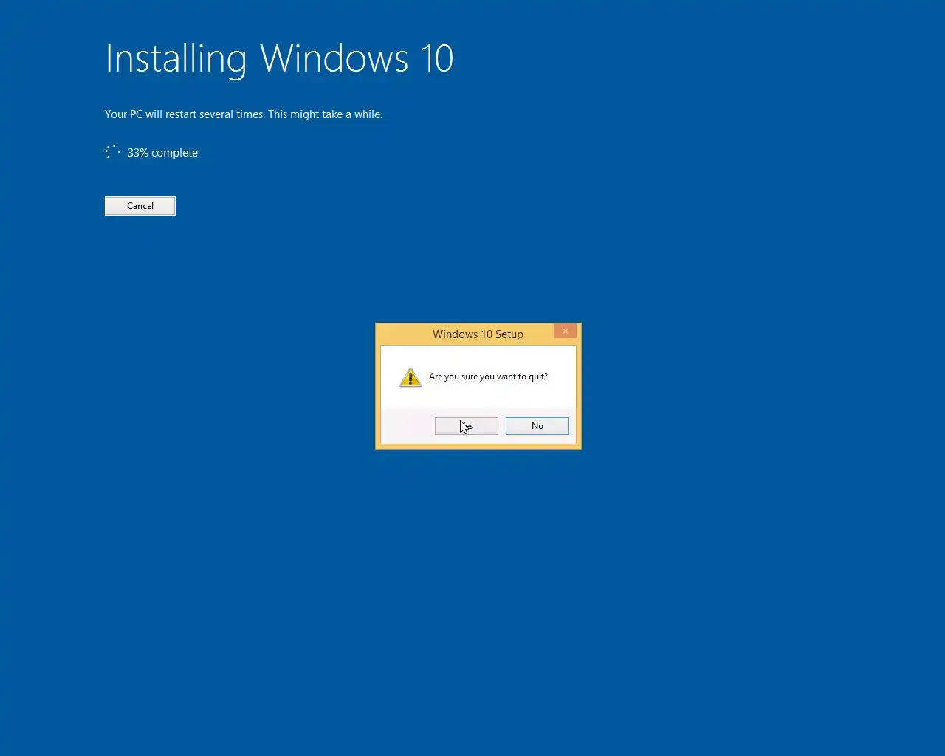Close the Windows 10 Setup dialog

point(565,331)
